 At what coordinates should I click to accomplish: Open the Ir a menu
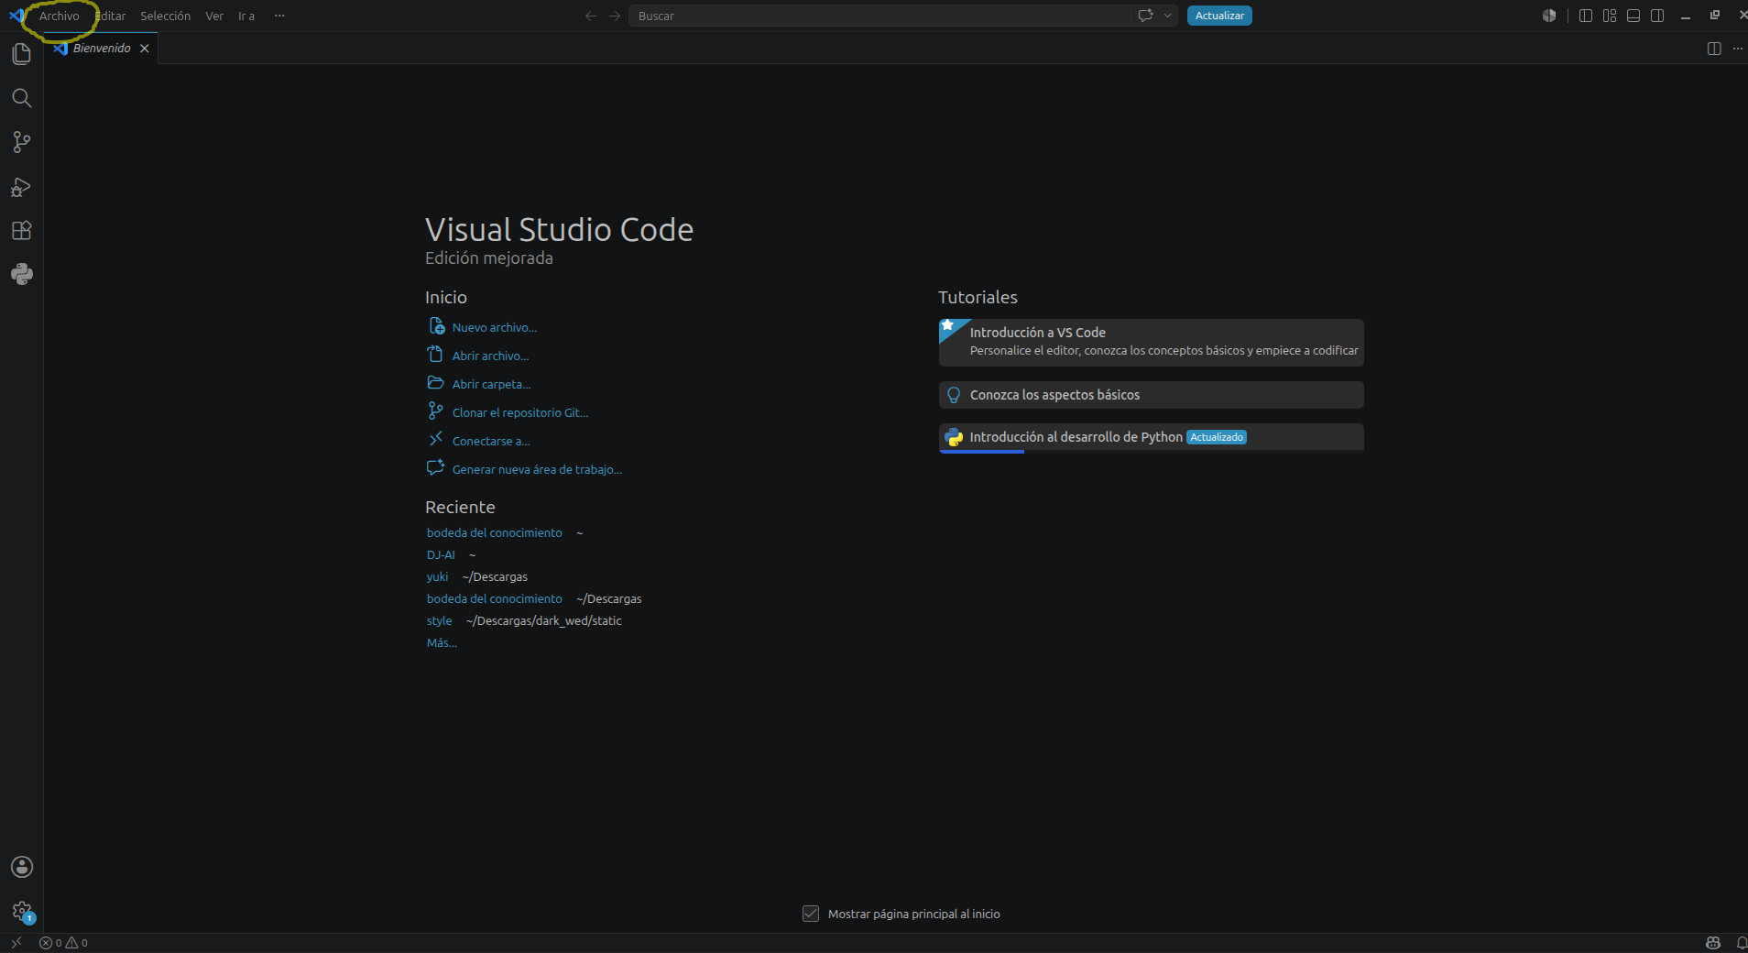(x=246, y=16)
